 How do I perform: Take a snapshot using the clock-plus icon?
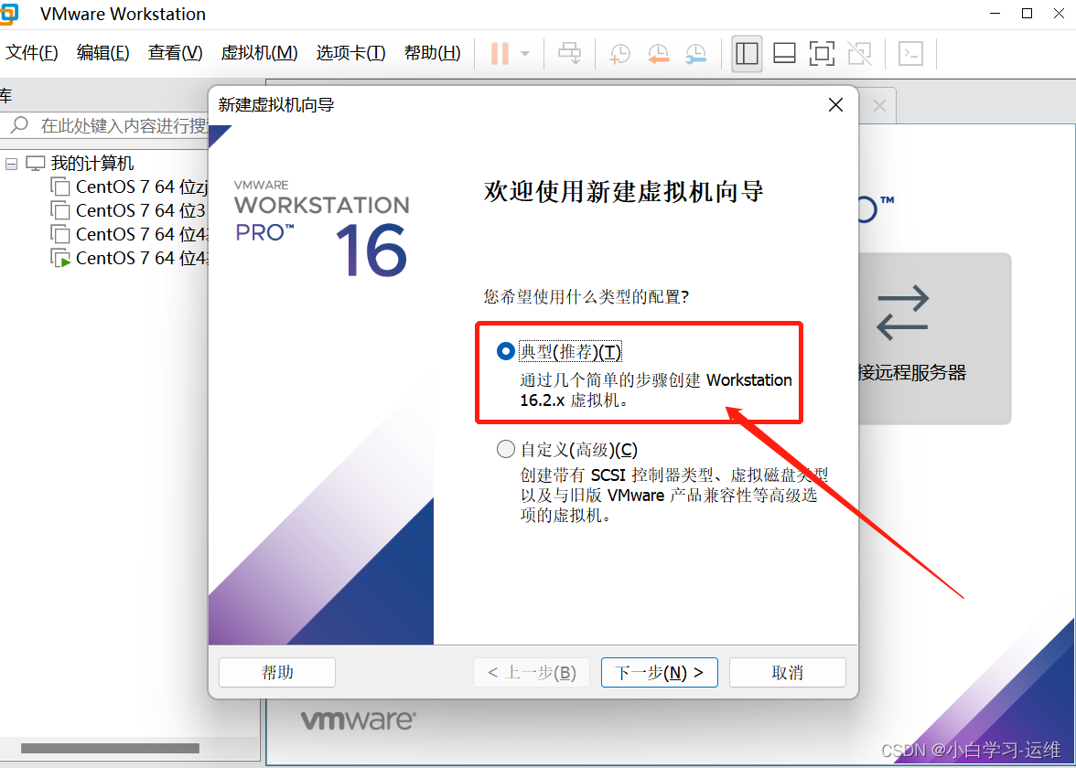pyautogui.click(x=619, y=53)
